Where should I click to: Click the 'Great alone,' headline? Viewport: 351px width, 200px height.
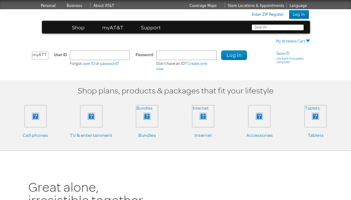point(63,187)
